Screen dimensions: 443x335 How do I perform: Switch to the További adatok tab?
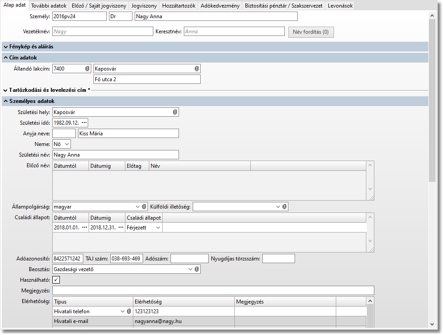click(49, 6)
